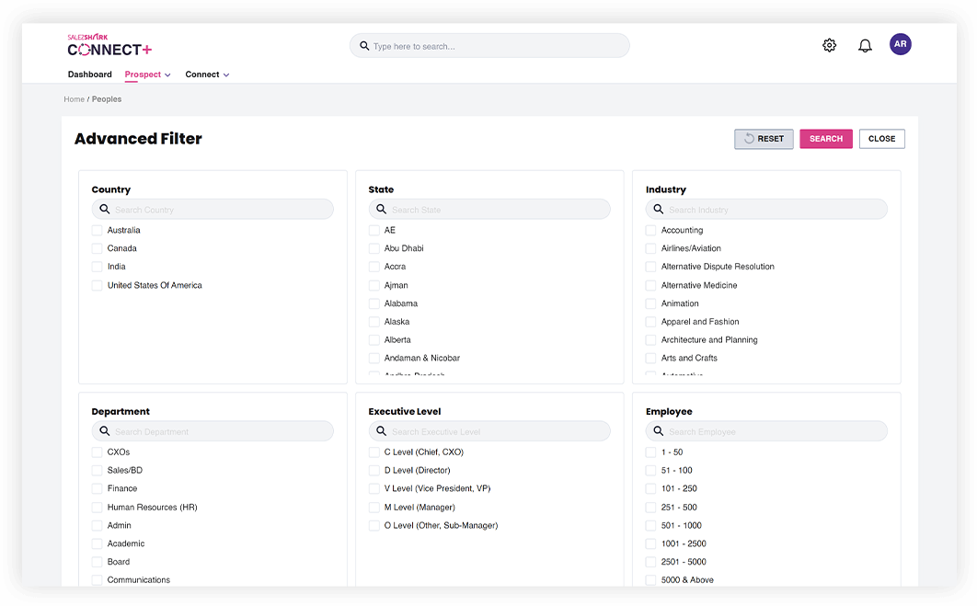The height and width of the screenshot is (606, 977).
Task: Focus the Search State input field
Action: (x=497, y=210)
